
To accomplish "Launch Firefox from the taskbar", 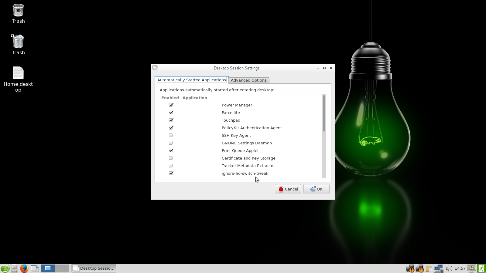I will [x=24, y=268].
